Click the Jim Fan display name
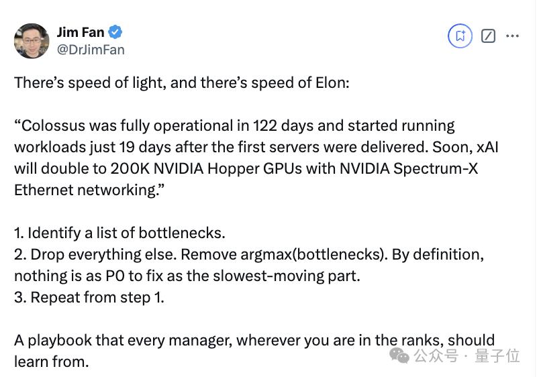Image resolution: width=537 pixels, height=377 pixels. pos(81,32)
